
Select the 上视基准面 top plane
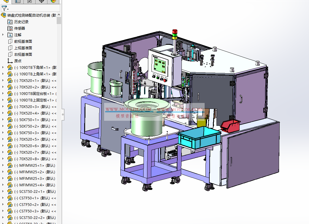click(23, 48)
